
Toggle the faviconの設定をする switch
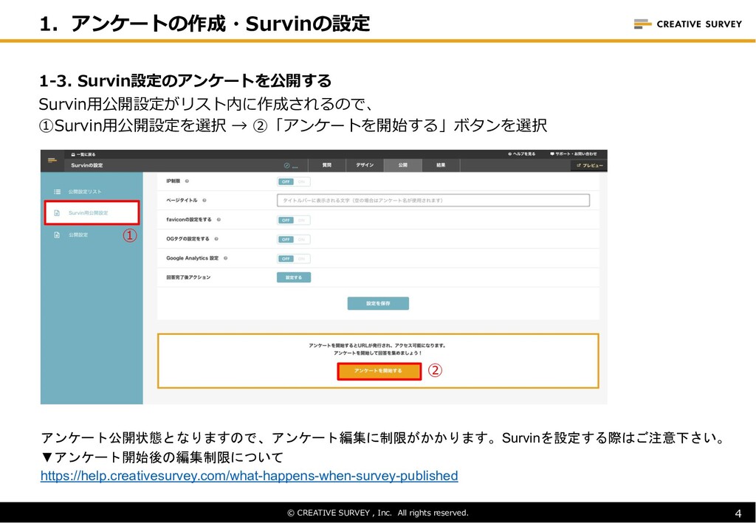pyautogui.click(x=294, y=220)
